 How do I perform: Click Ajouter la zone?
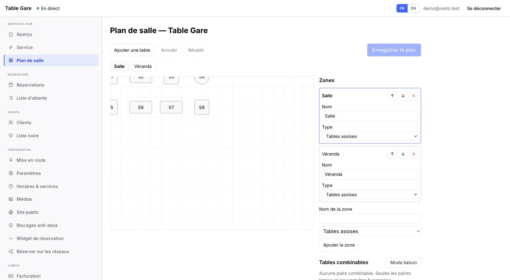[339, 245]
